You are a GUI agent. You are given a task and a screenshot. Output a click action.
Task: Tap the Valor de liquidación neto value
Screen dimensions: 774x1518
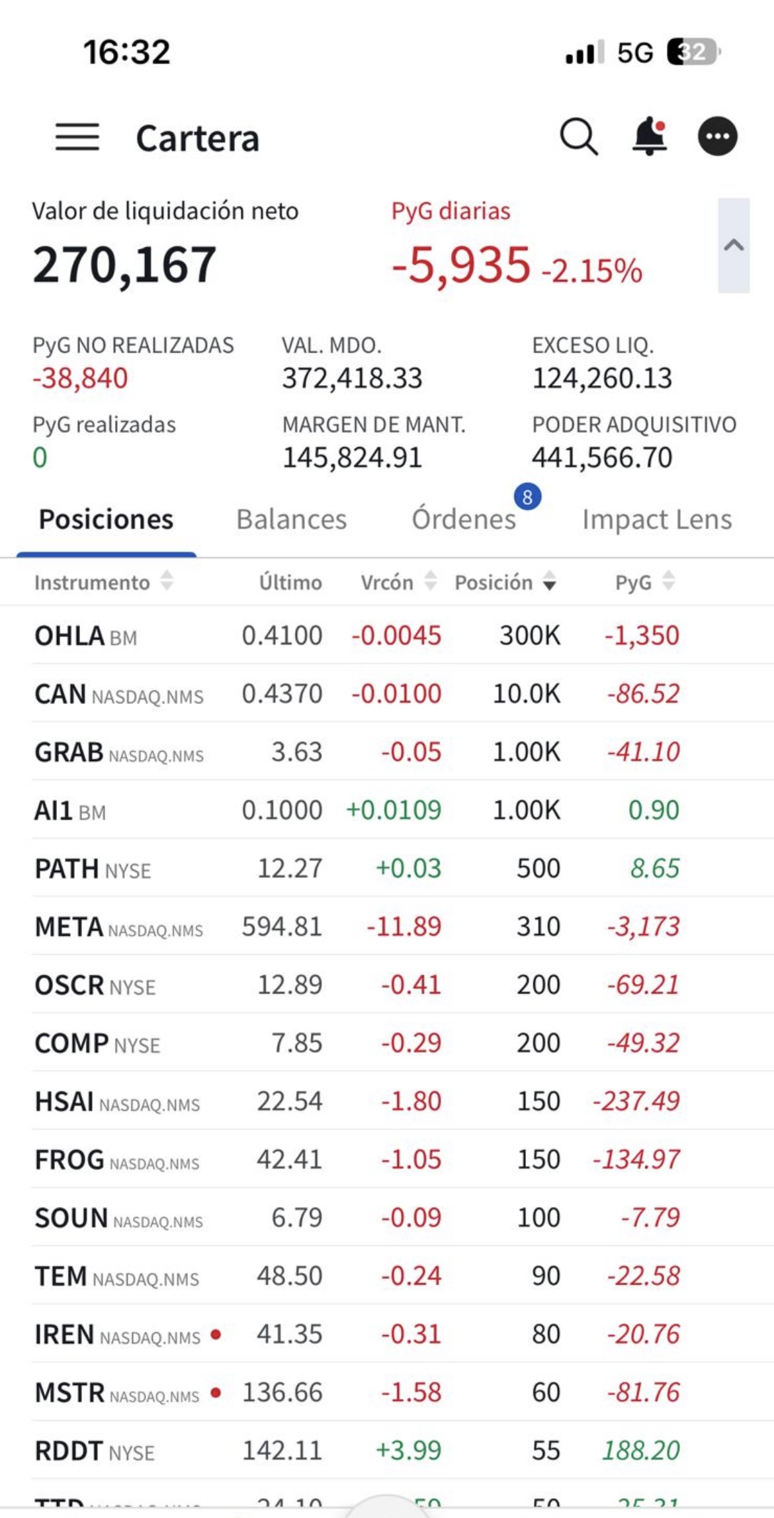tap(124, 265)
